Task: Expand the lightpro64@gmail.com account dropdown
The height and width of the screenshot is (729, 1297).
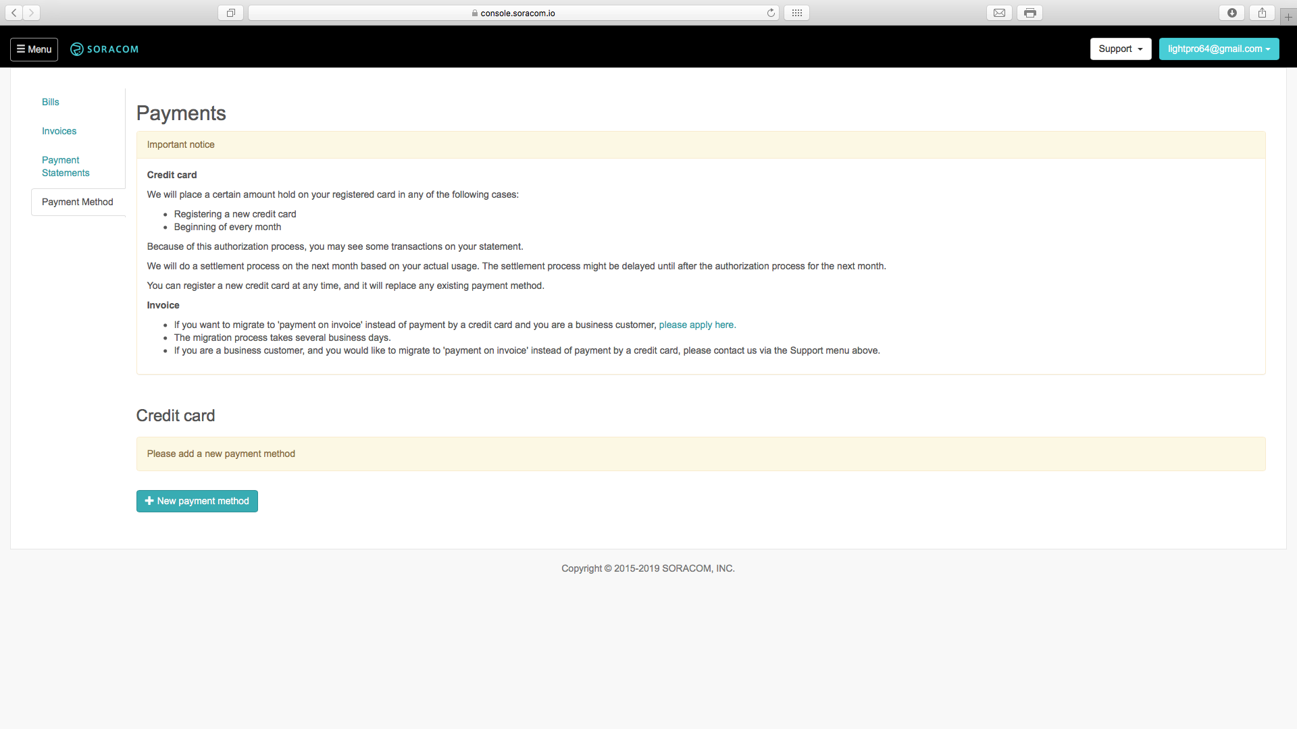Action: point(1219,49)
